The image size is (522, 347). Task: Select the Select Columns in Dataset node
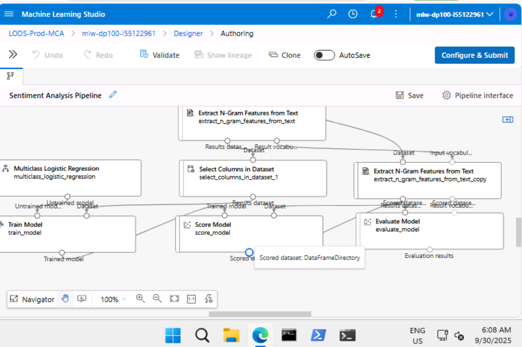[x=253, y=179]
